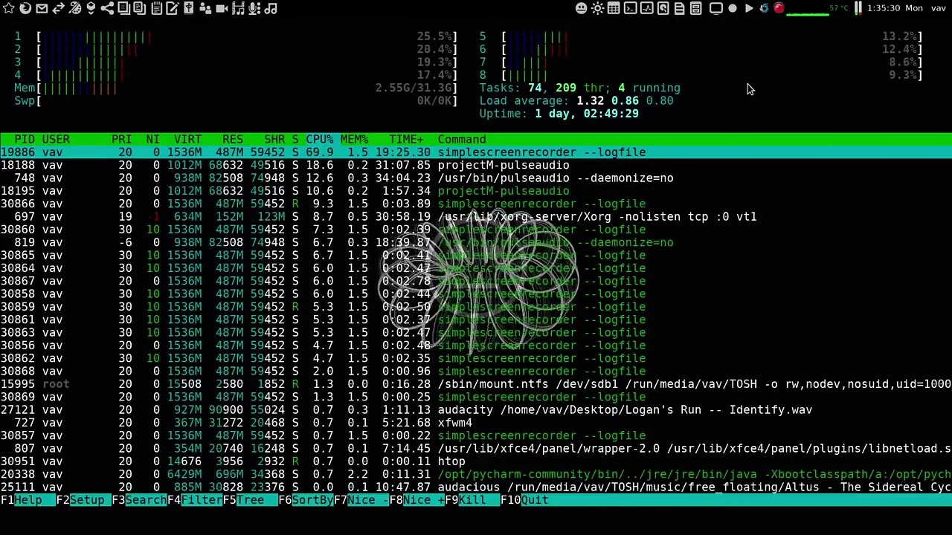
Task: Sort by the RES column header
Action: click(x=233, y=139)
